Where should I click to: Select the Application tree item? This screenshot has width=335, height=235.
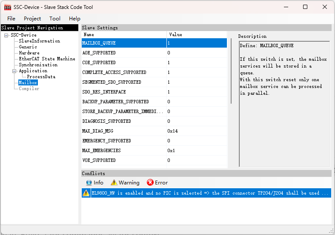click(x=33, y=71)
